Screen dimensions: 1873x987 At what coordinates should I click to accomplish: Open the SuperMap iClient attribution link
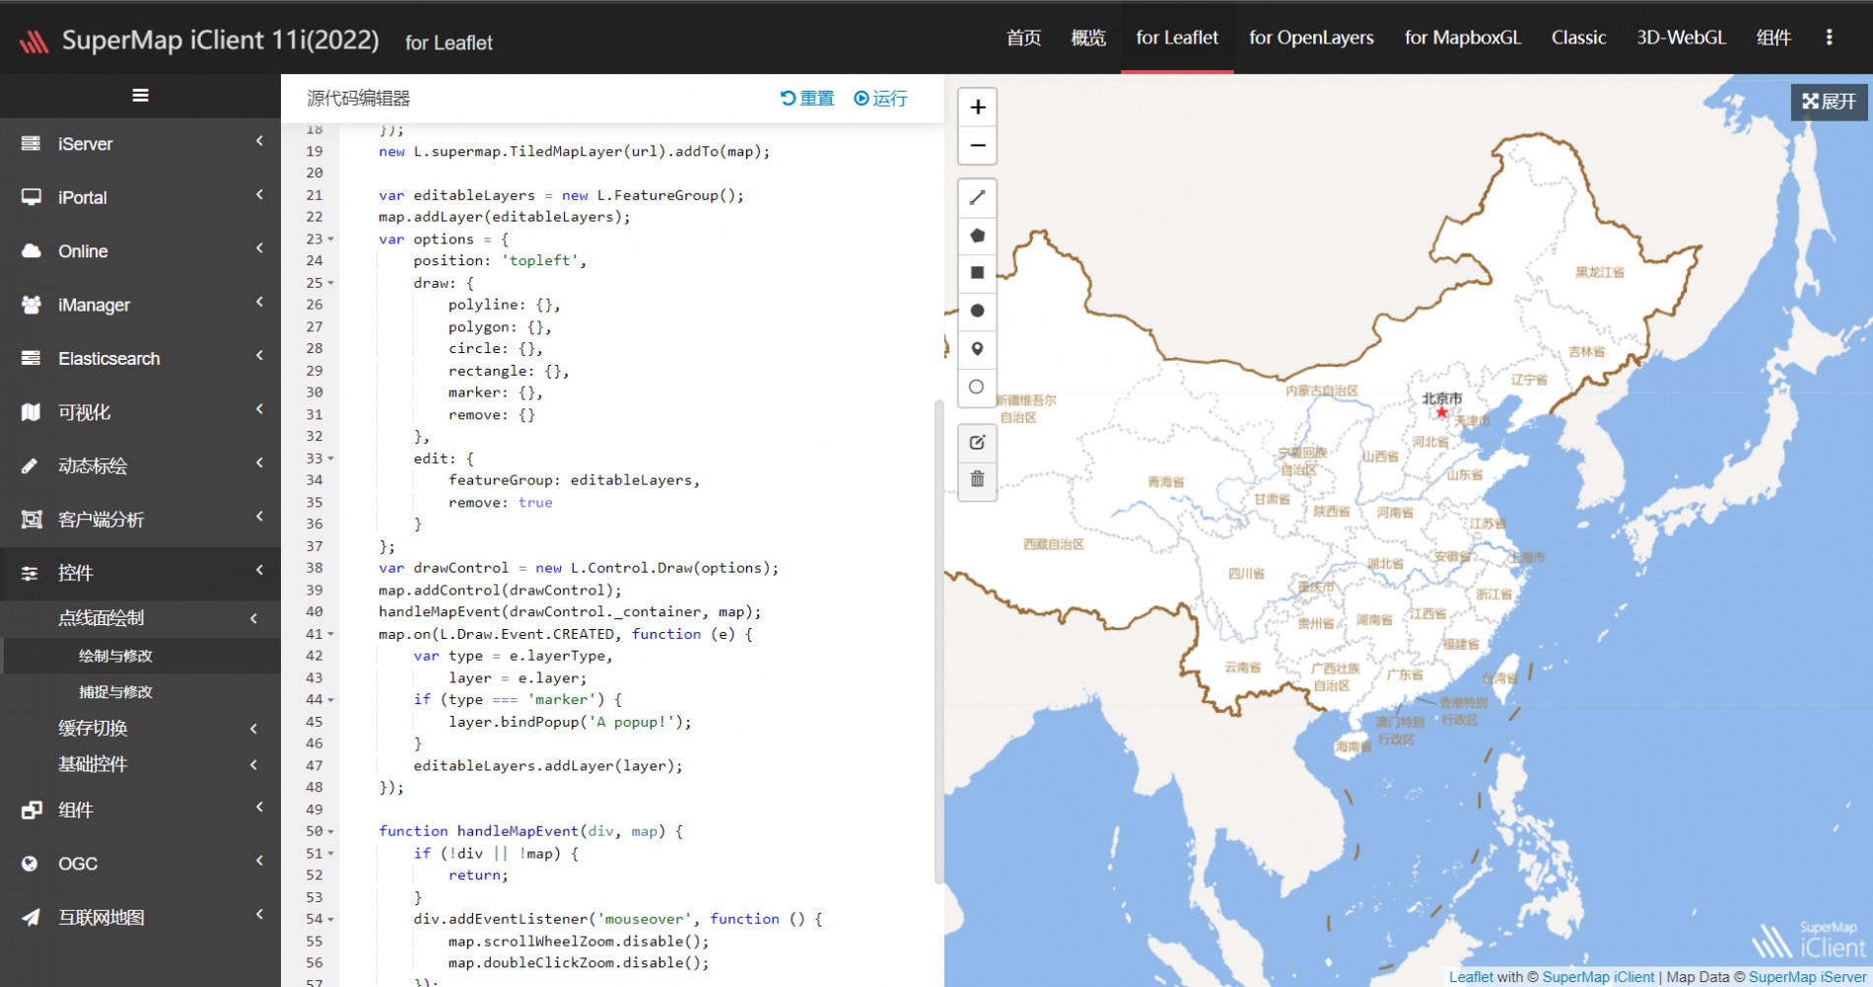(x=1598, y=977)
